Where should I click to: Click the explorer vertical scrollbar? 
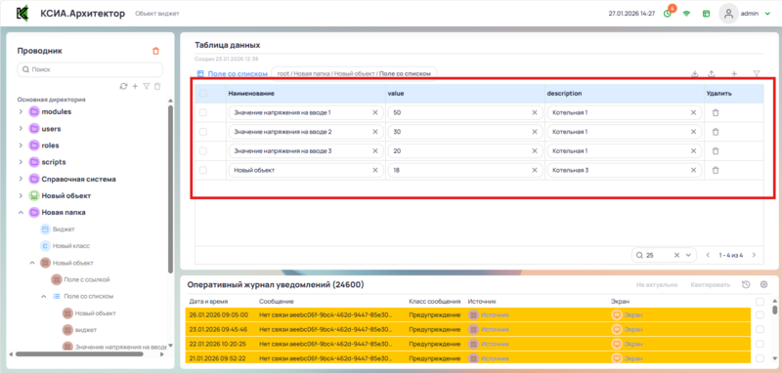point(170,189)
